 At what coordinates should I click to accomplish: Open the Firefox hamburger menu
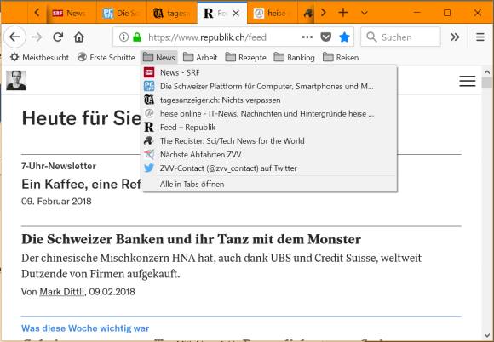pyautogui.click(x=480, y=37)
